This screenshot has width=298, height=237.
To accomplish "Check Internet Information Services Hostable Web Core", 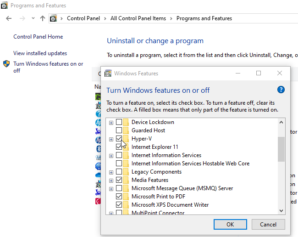I will click(x=119, y=163).
